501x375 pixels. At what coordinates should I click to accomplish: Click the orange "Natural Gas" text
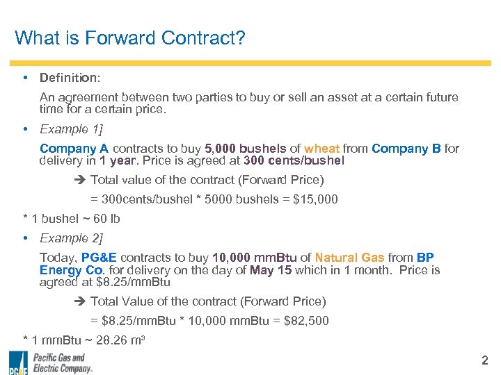tap(345, 258)
